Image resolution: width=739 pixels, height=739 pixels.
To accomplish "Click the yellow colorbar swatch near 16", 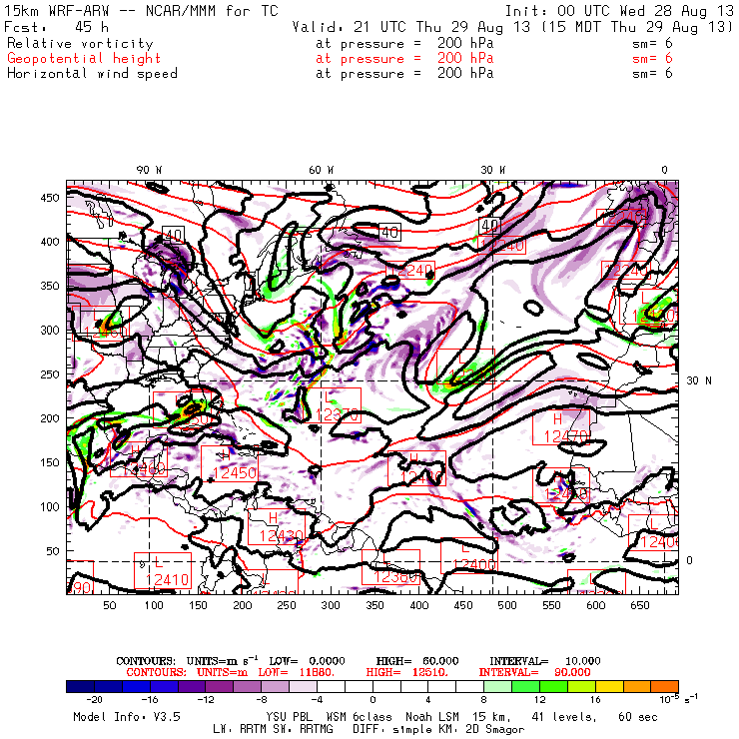I will pos(609,686).
